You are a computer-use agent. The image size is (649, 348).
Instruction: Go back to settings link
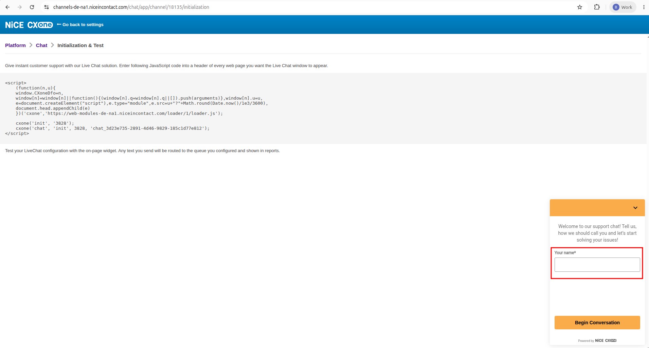pos(80,24)
